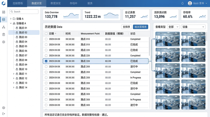Check the second 测点 01X row checkbox
The image size is (210, 117).
46,45
